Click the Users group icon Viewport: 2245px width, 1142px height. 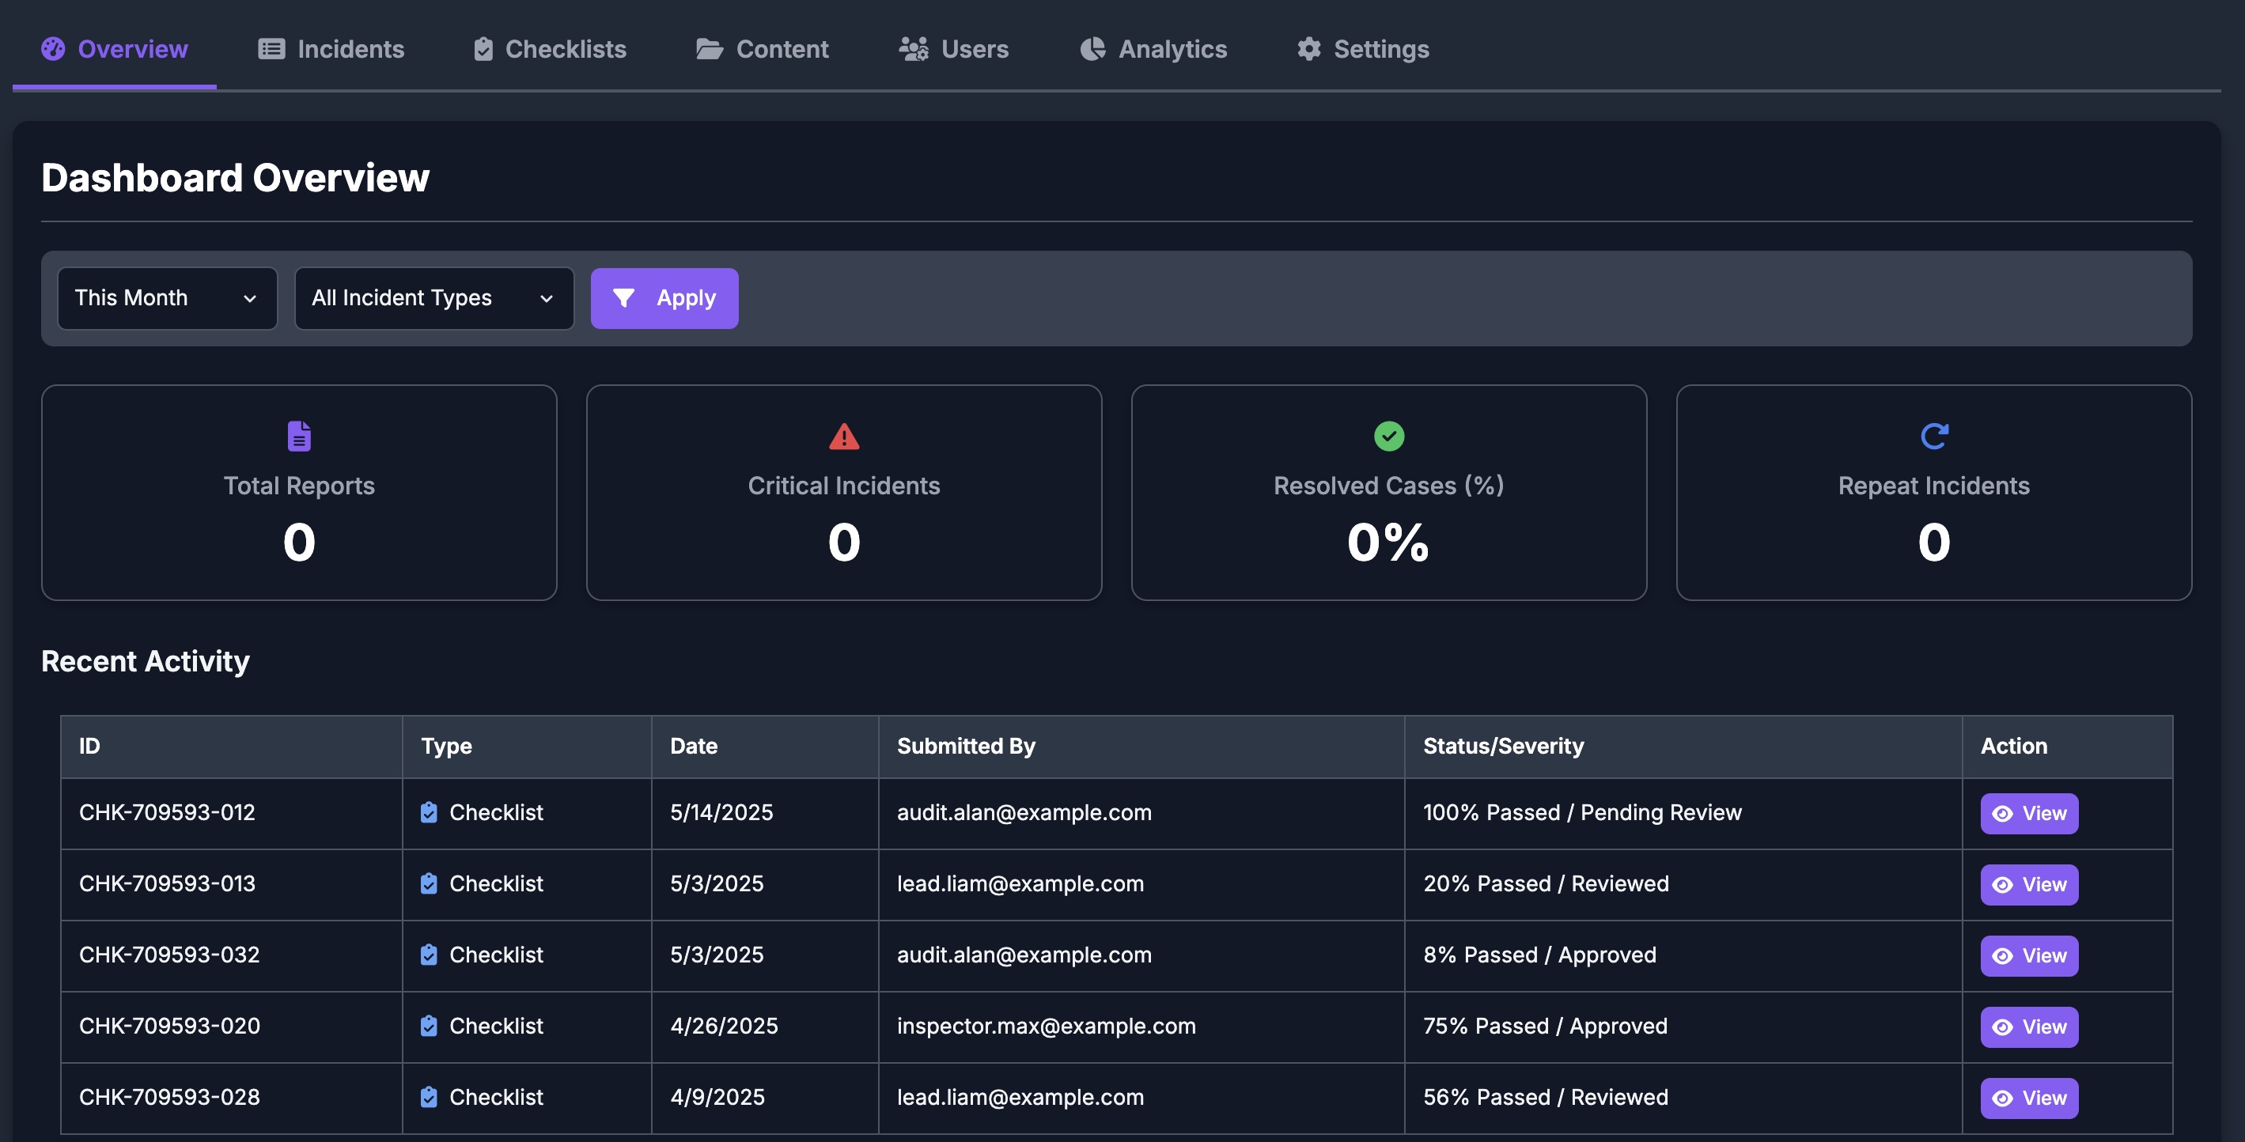tap(912, 49)
